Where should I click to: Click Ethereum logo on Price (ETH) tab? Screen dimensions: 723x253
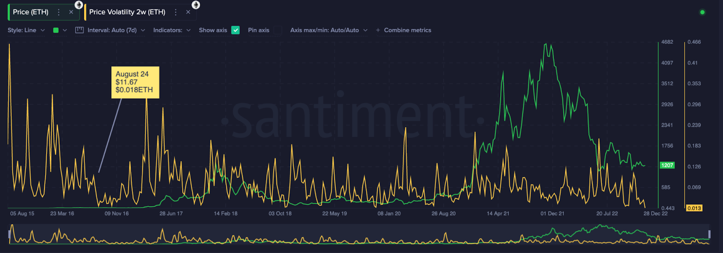[x=79, y=5]
